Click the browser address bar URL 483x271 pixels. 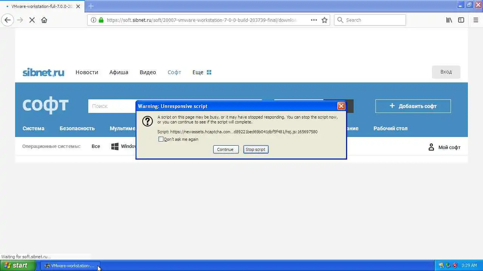[x=201, y=20]
